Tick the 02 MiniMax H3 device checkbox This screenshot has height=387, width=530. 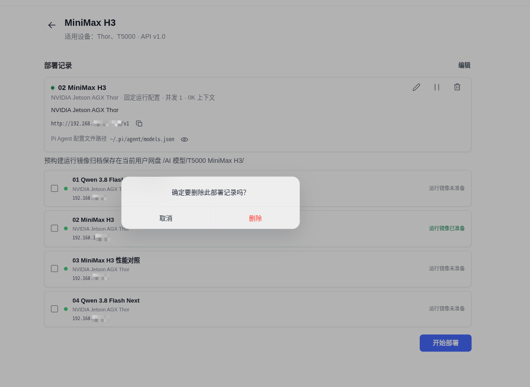point(54,228)
